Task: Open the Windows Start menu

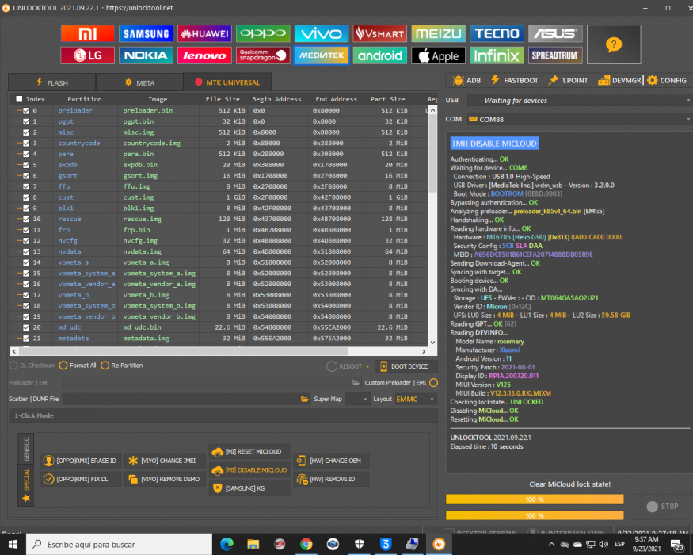Action: tap(13, 544)
